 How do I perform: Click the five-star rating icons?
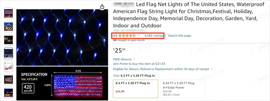pyautogui.click(x=127, y=36)
